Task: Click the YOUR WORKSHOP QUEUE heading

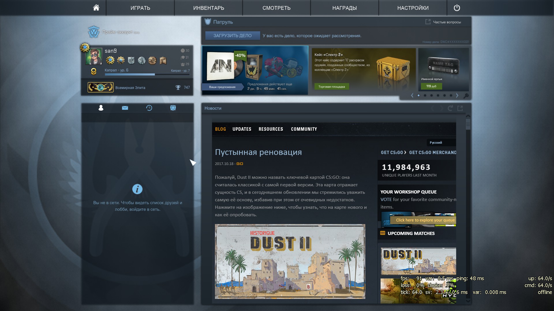Action: tap(408, 192)
